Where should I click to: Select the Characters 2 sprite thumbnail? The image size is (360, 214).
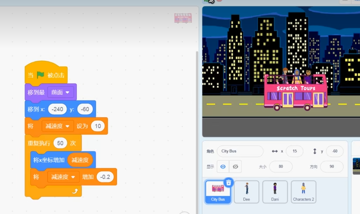point(303,192)
